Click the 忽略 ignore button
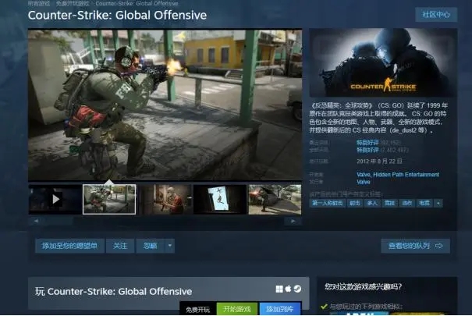 click(151, 246)
